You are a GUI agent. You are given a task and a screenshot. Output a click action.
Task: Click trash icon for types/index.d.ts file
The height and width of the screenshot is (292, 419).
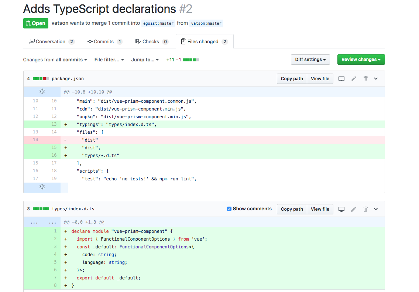[x=365, y=209]
